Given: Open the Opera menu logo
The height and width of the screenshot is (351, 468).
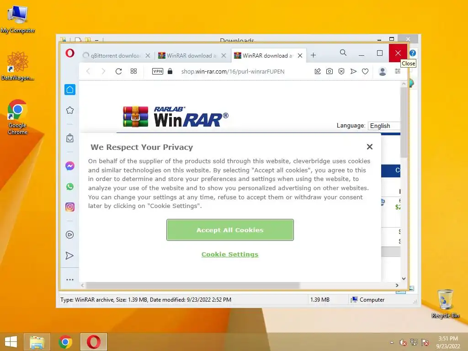Looking at the screenshot, I should pos(70,53).
